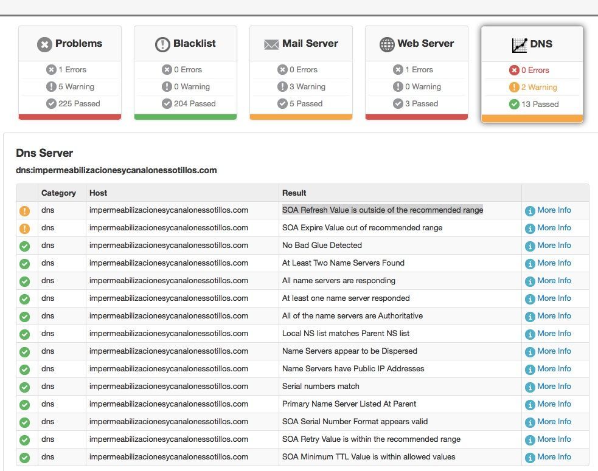The width and height of the screenshot is (598, 471).
Task: Click the DNS chart icon
Action: tap(519, 46)
